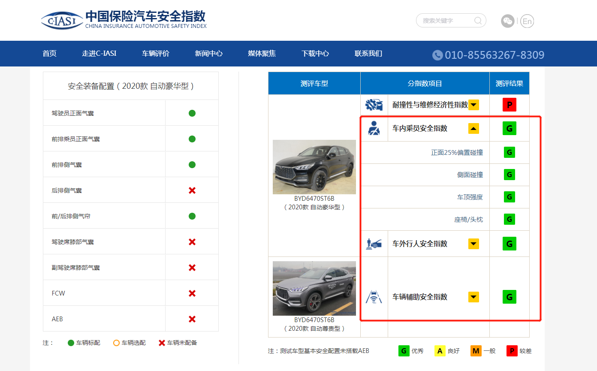Click 分指数项目 column header
Screen dimensions: 597x371
click(425, 83)
